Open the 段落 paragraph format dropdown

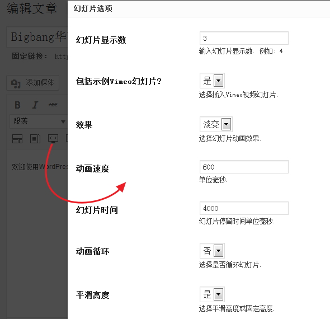39,121
